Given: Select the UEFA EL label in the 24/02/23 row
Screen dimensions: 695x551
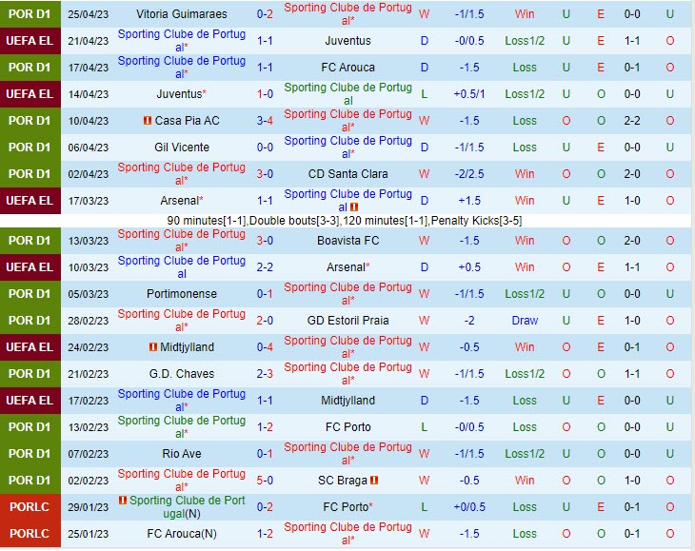Looking at the screenshot, I should (30, 346).
